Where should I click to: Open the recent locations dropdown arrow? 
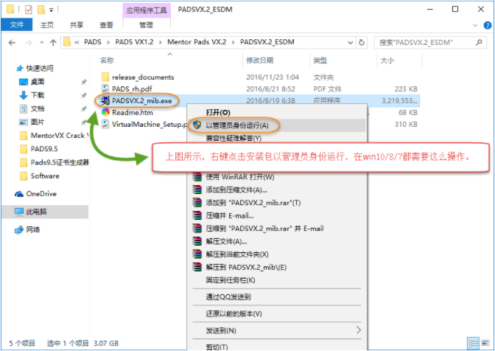click(41, 42)
